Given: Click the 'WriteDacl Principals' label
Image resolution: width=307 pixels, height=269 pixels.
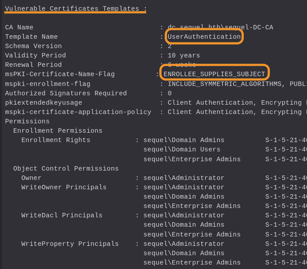Looking at the screenshot, I should pos(62,216).
